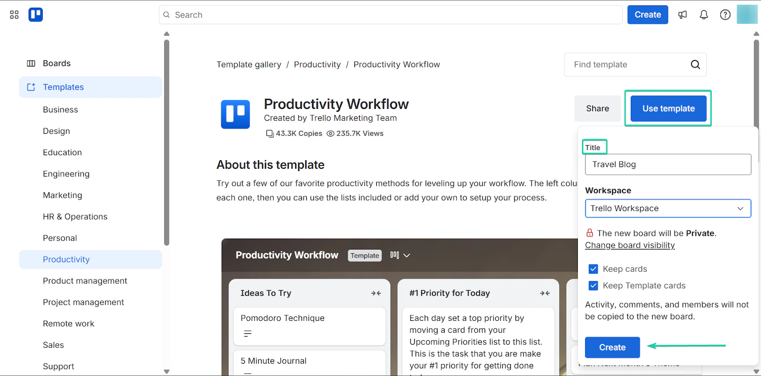The width and height of the screenshot is (761, 376).
Task: Toggle the Keep Template cards checkbox
Action: tap(593, 286)
